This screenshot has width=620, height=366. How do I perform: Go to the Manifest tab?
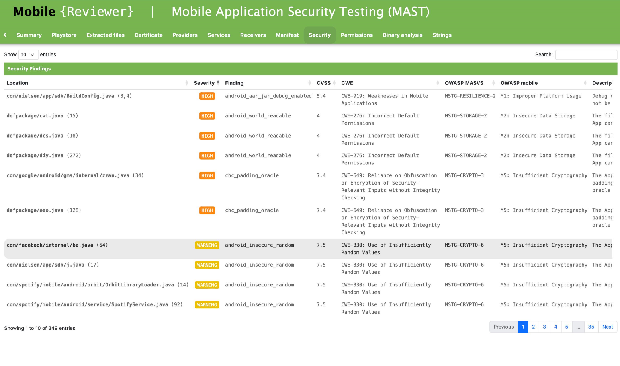[x=287, y=35]
